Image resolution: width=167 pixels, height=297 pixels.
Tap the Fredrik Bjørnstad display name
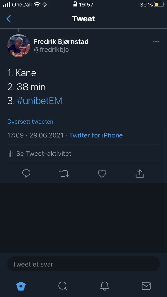tap(61, 41)
